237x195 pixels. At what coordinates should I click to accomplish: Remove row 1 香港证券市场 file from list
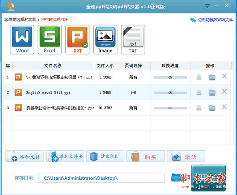tap(224, 76)
